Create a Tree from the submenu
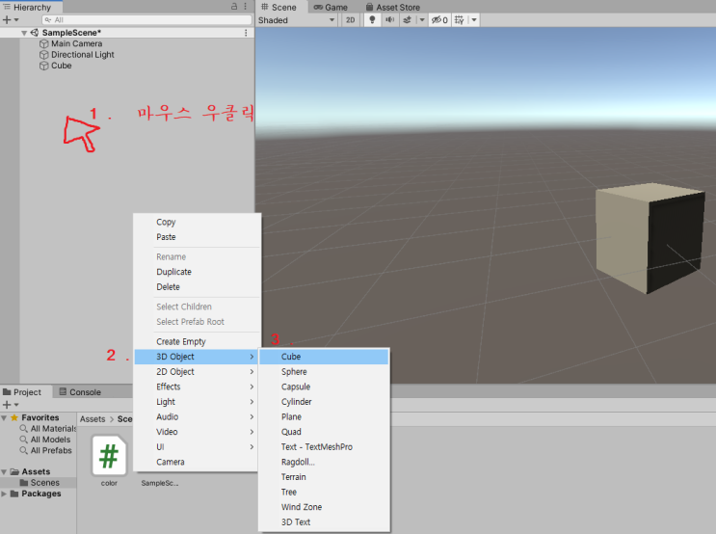 (324, 493)
